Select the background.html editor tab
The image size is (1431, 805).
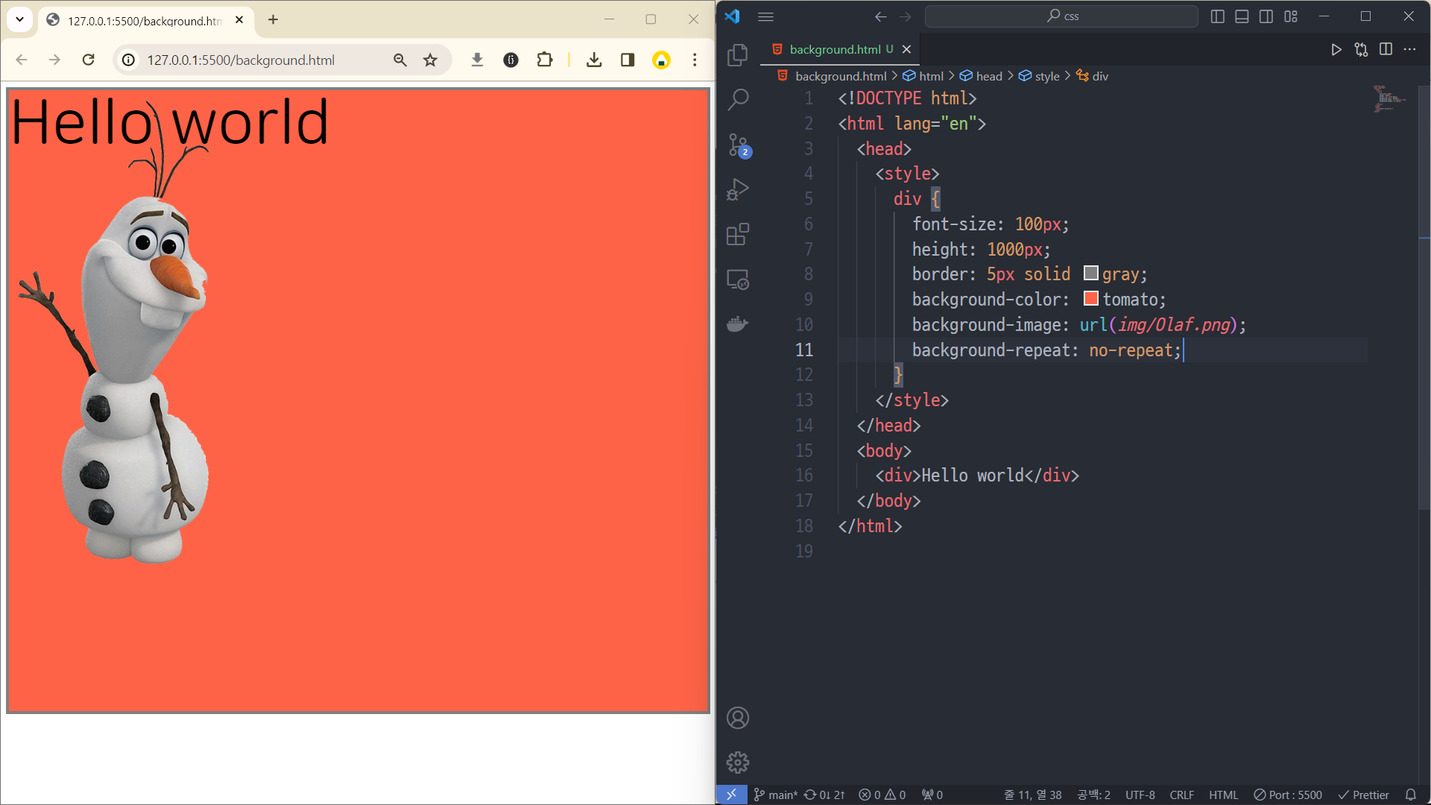[835, 49]
